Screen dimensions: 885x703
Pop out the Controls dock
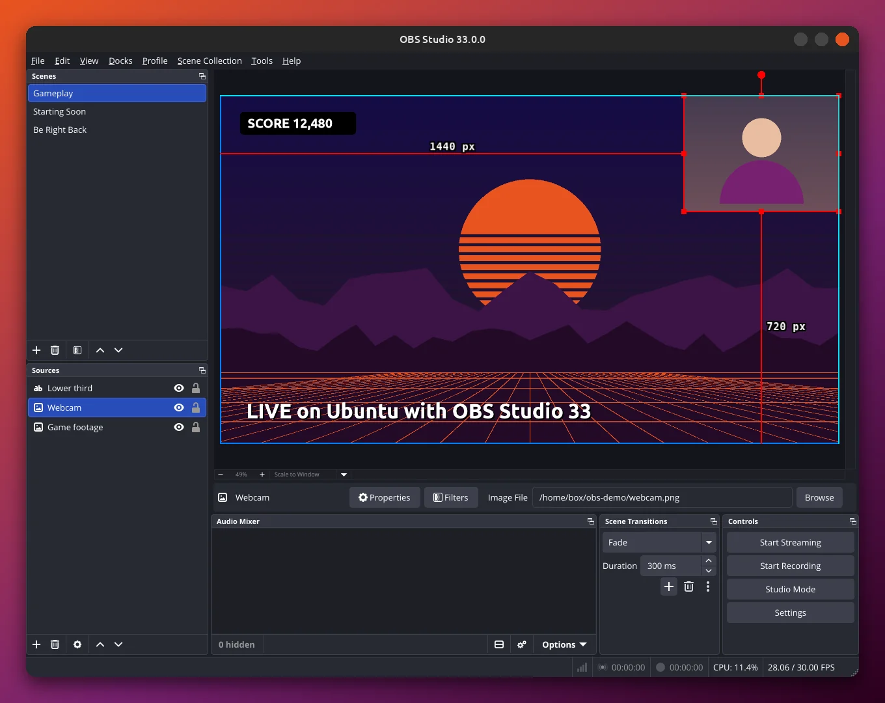pyautogui.click(x=853, y=521)
